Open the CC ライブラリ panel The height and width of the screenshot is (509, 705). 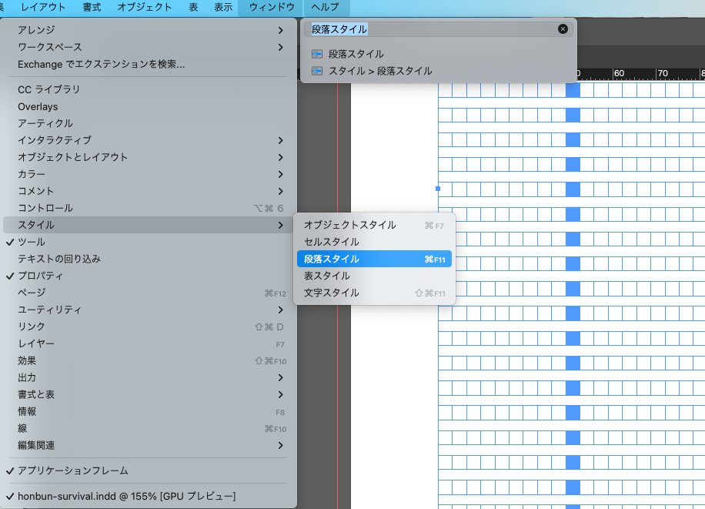click(150, 89)
